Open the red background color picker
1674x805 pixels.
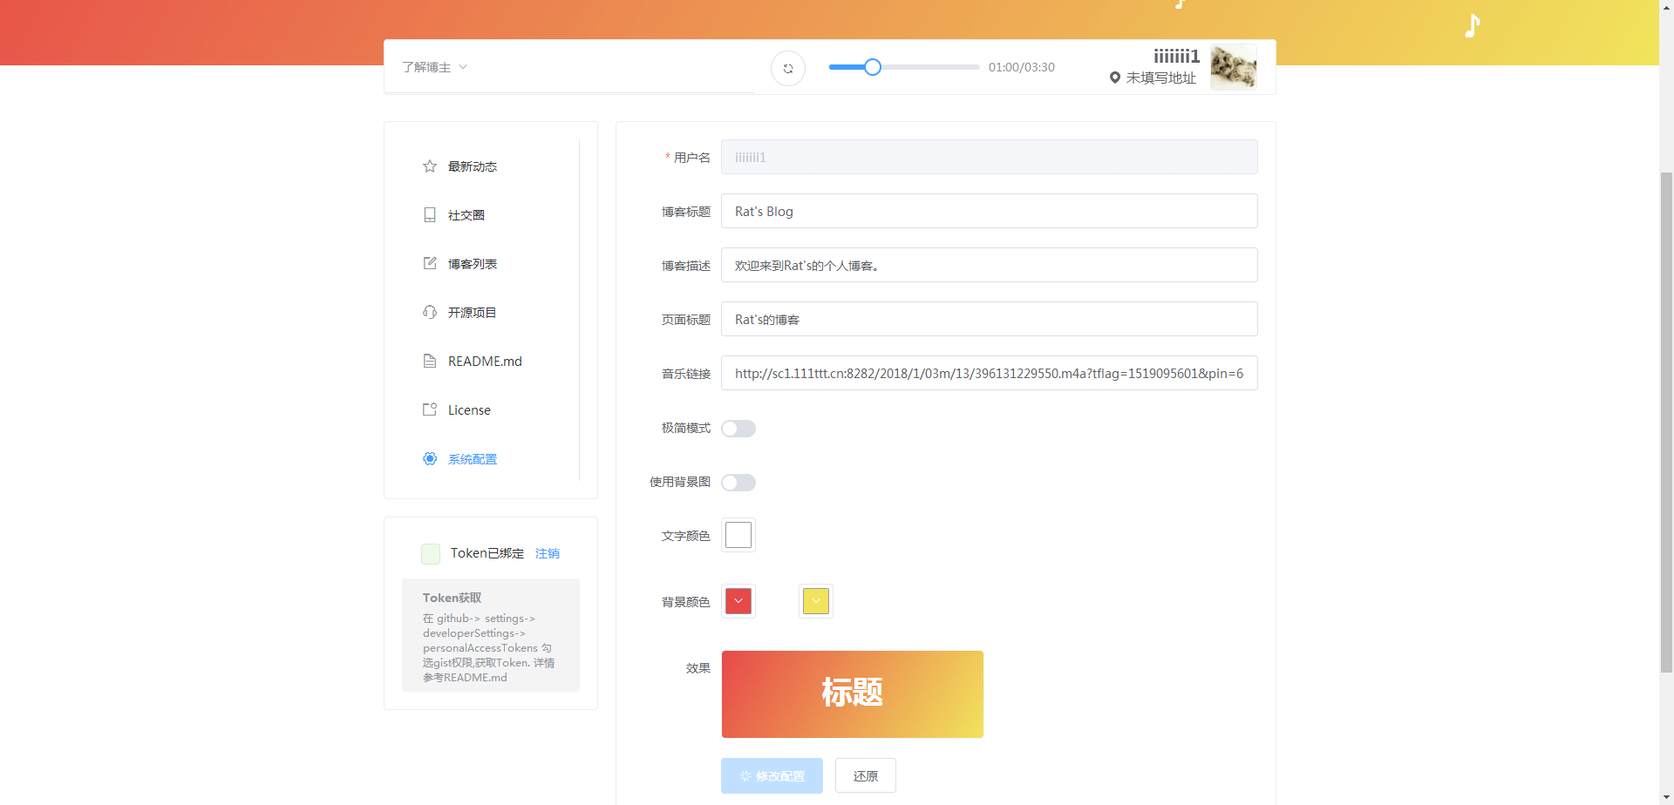(738, 601)
